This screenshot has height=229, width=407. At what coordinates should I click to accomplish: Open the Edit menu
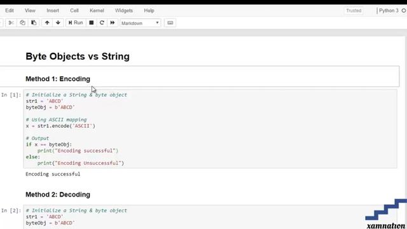[10, 11]
